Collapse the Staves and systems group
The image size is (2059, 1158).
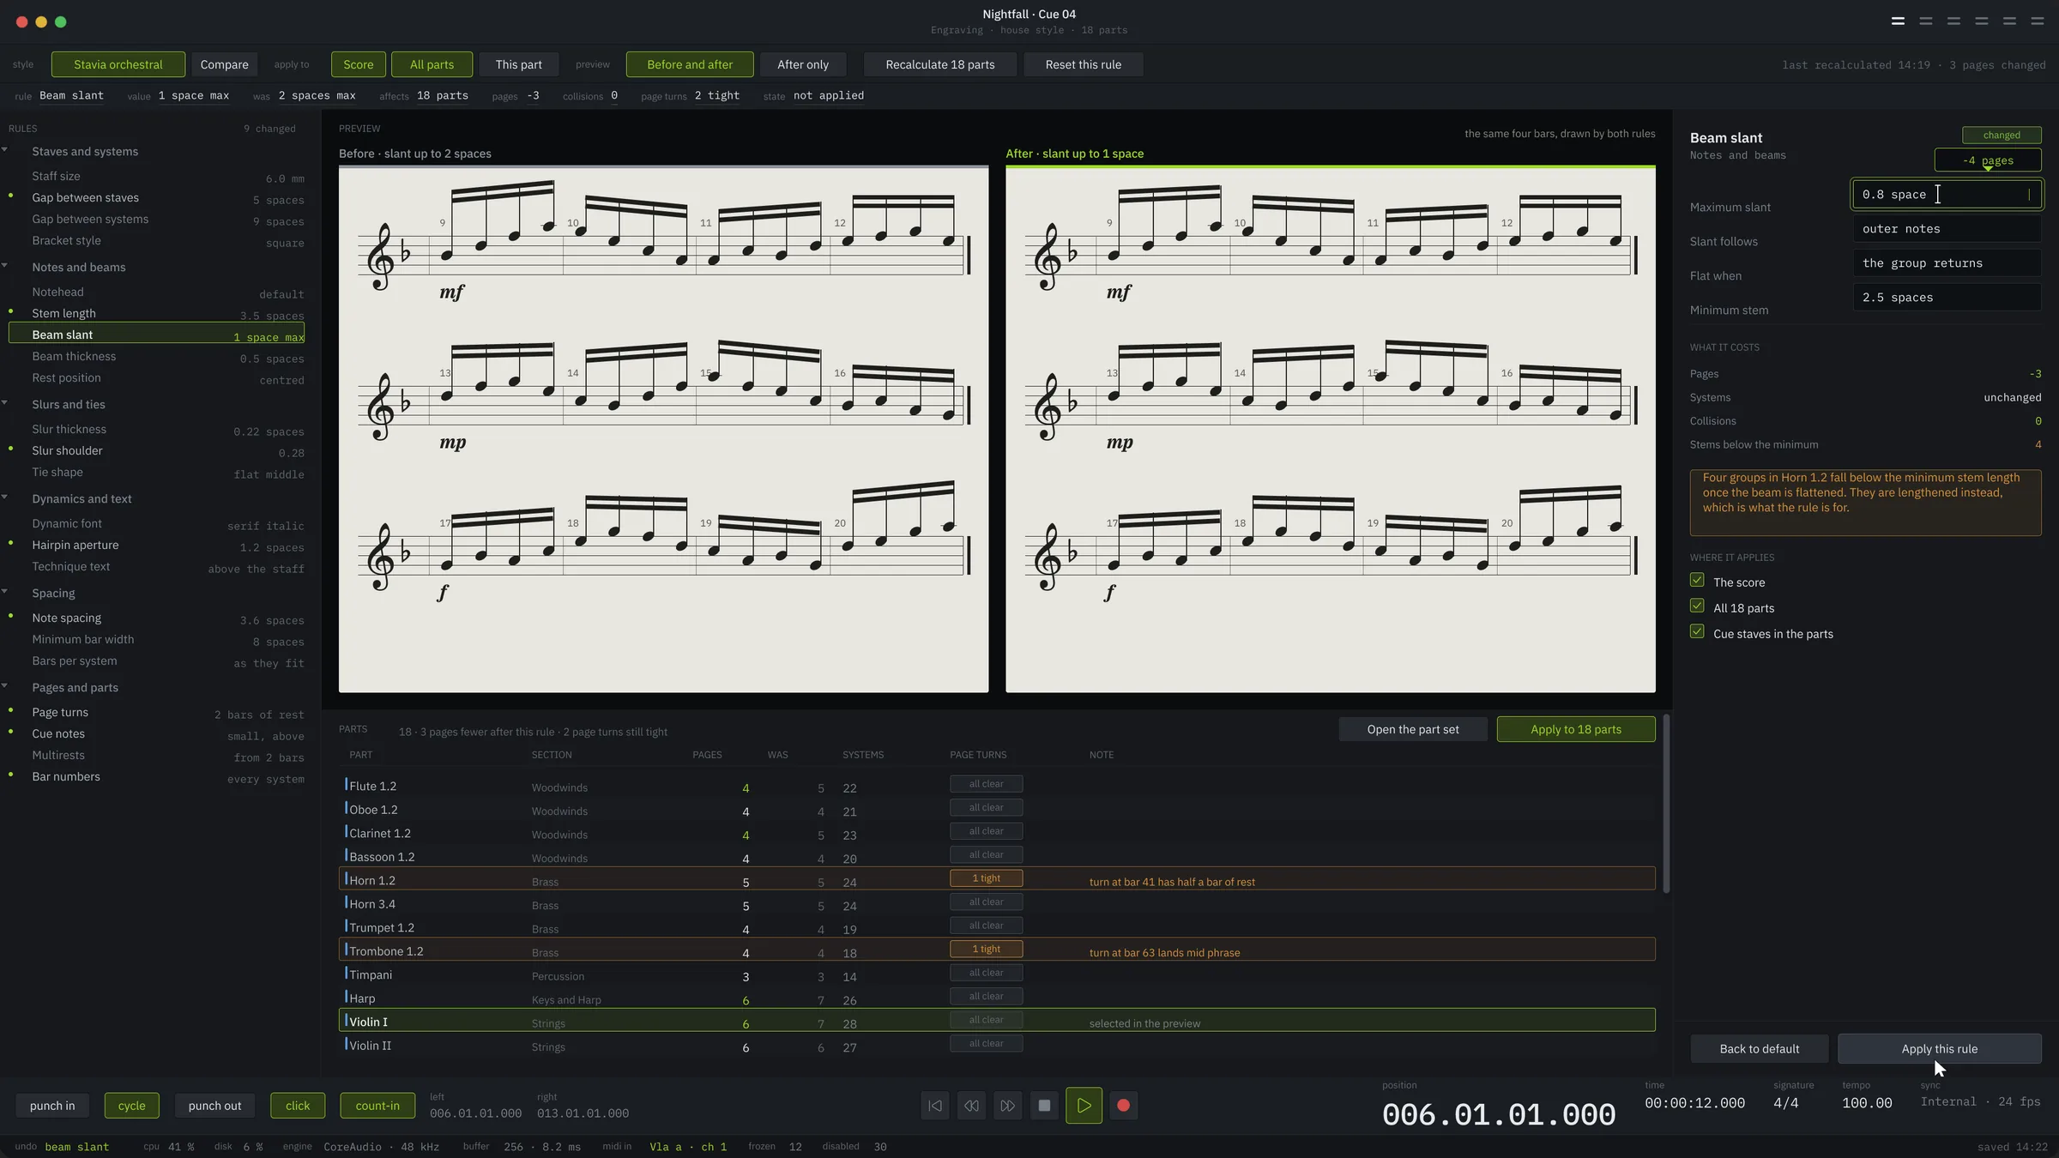pos(5,150)
